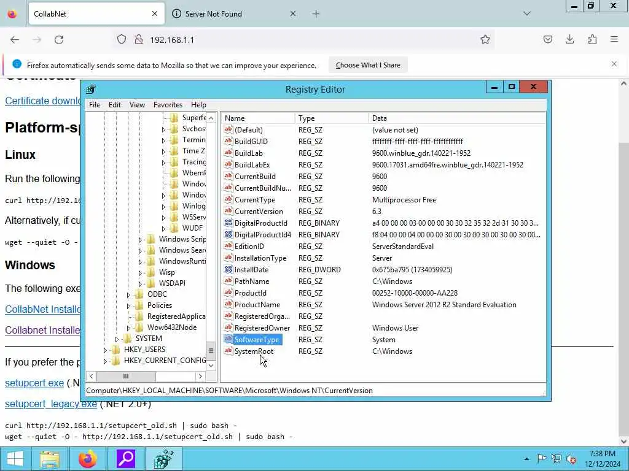Open the setupcert.exe link
This screenshot has width=629, height=471.
[x=34, y=383]
